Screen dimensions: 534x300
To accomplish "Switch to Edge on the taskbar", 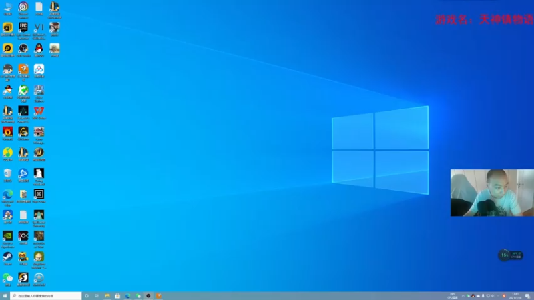I will [x=127, y=296].
